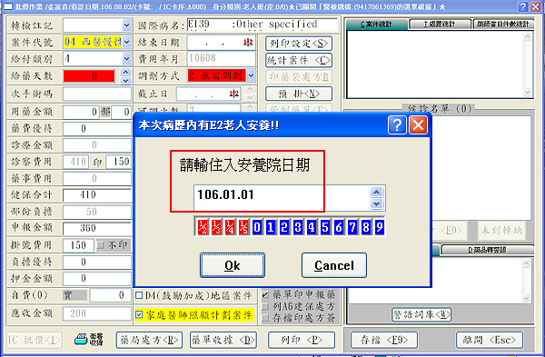545x357 pixels.
Task: Click the red 1/3 fraction key
Action: (216, 227)
